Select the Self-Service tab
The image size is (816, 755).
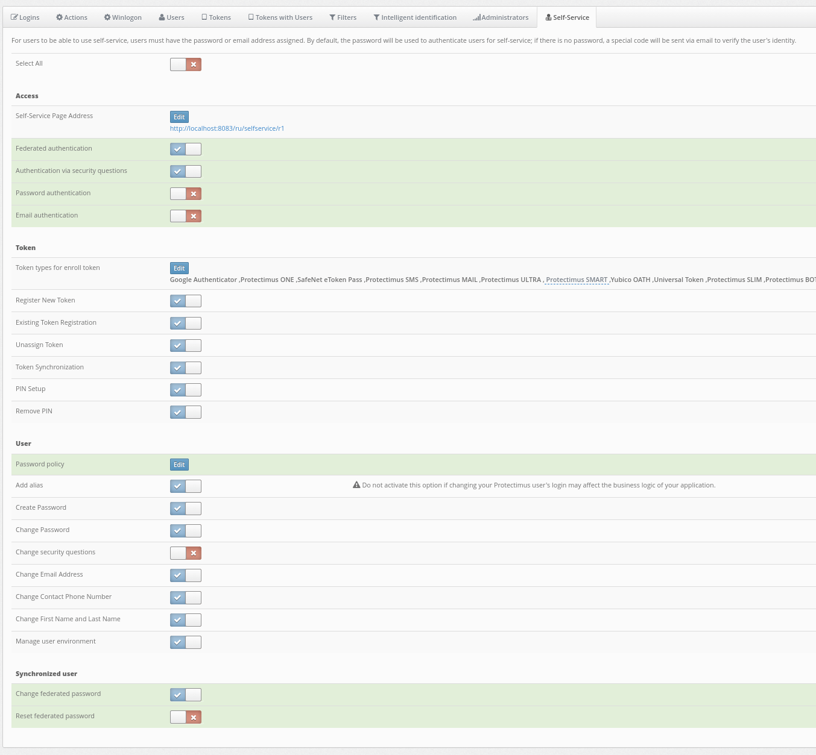pyautogui.click(x=567, y=17)
